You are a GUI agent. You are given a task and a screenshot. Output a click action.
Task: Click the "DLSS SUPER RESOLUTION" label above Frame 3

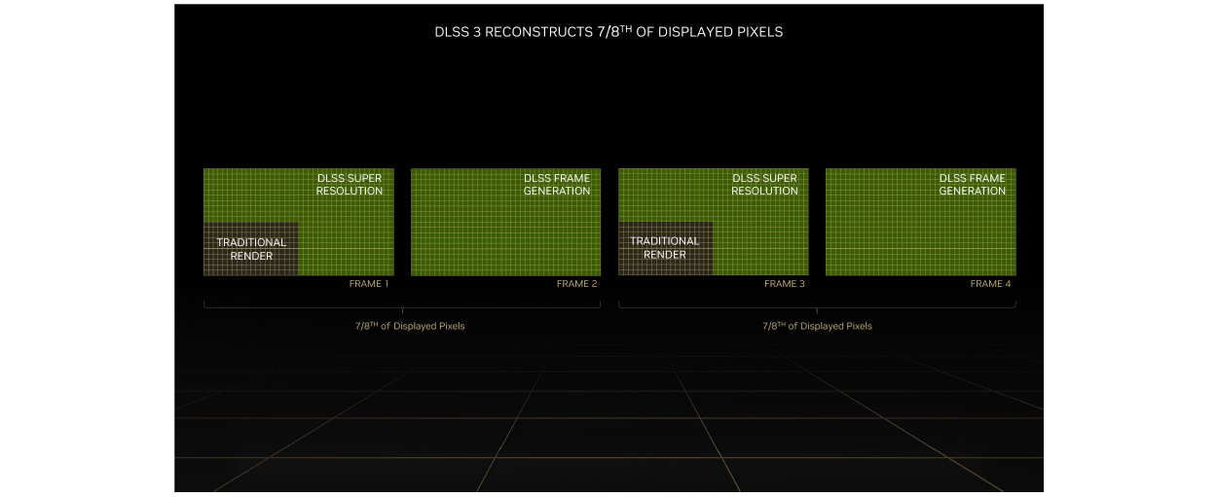coord(764,185)
